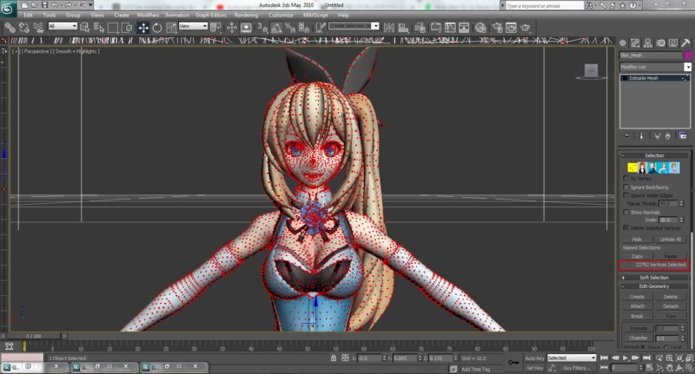This screenshot has width=695, height=374.
Task: Click the Mirror tool icon
Action: 388,29
